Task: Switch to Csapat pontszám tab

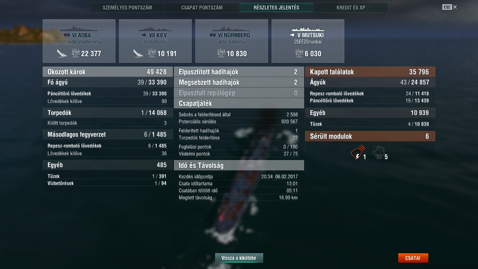Action: (202, 7)
